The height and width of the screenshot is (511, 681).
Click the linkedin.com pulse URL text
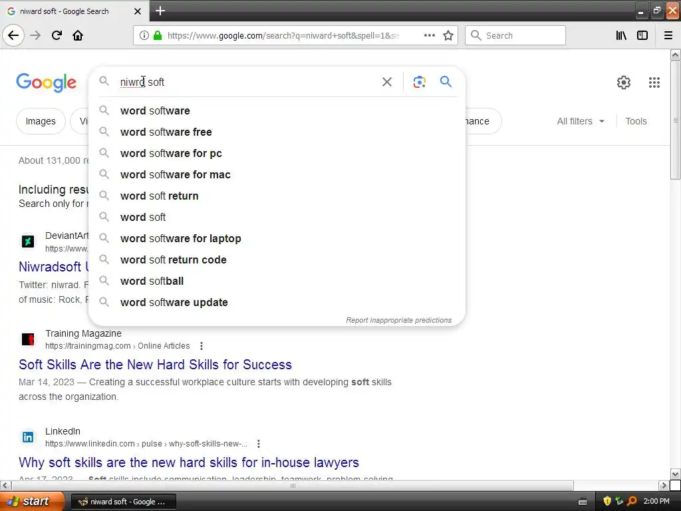click(x=146, y=444)
